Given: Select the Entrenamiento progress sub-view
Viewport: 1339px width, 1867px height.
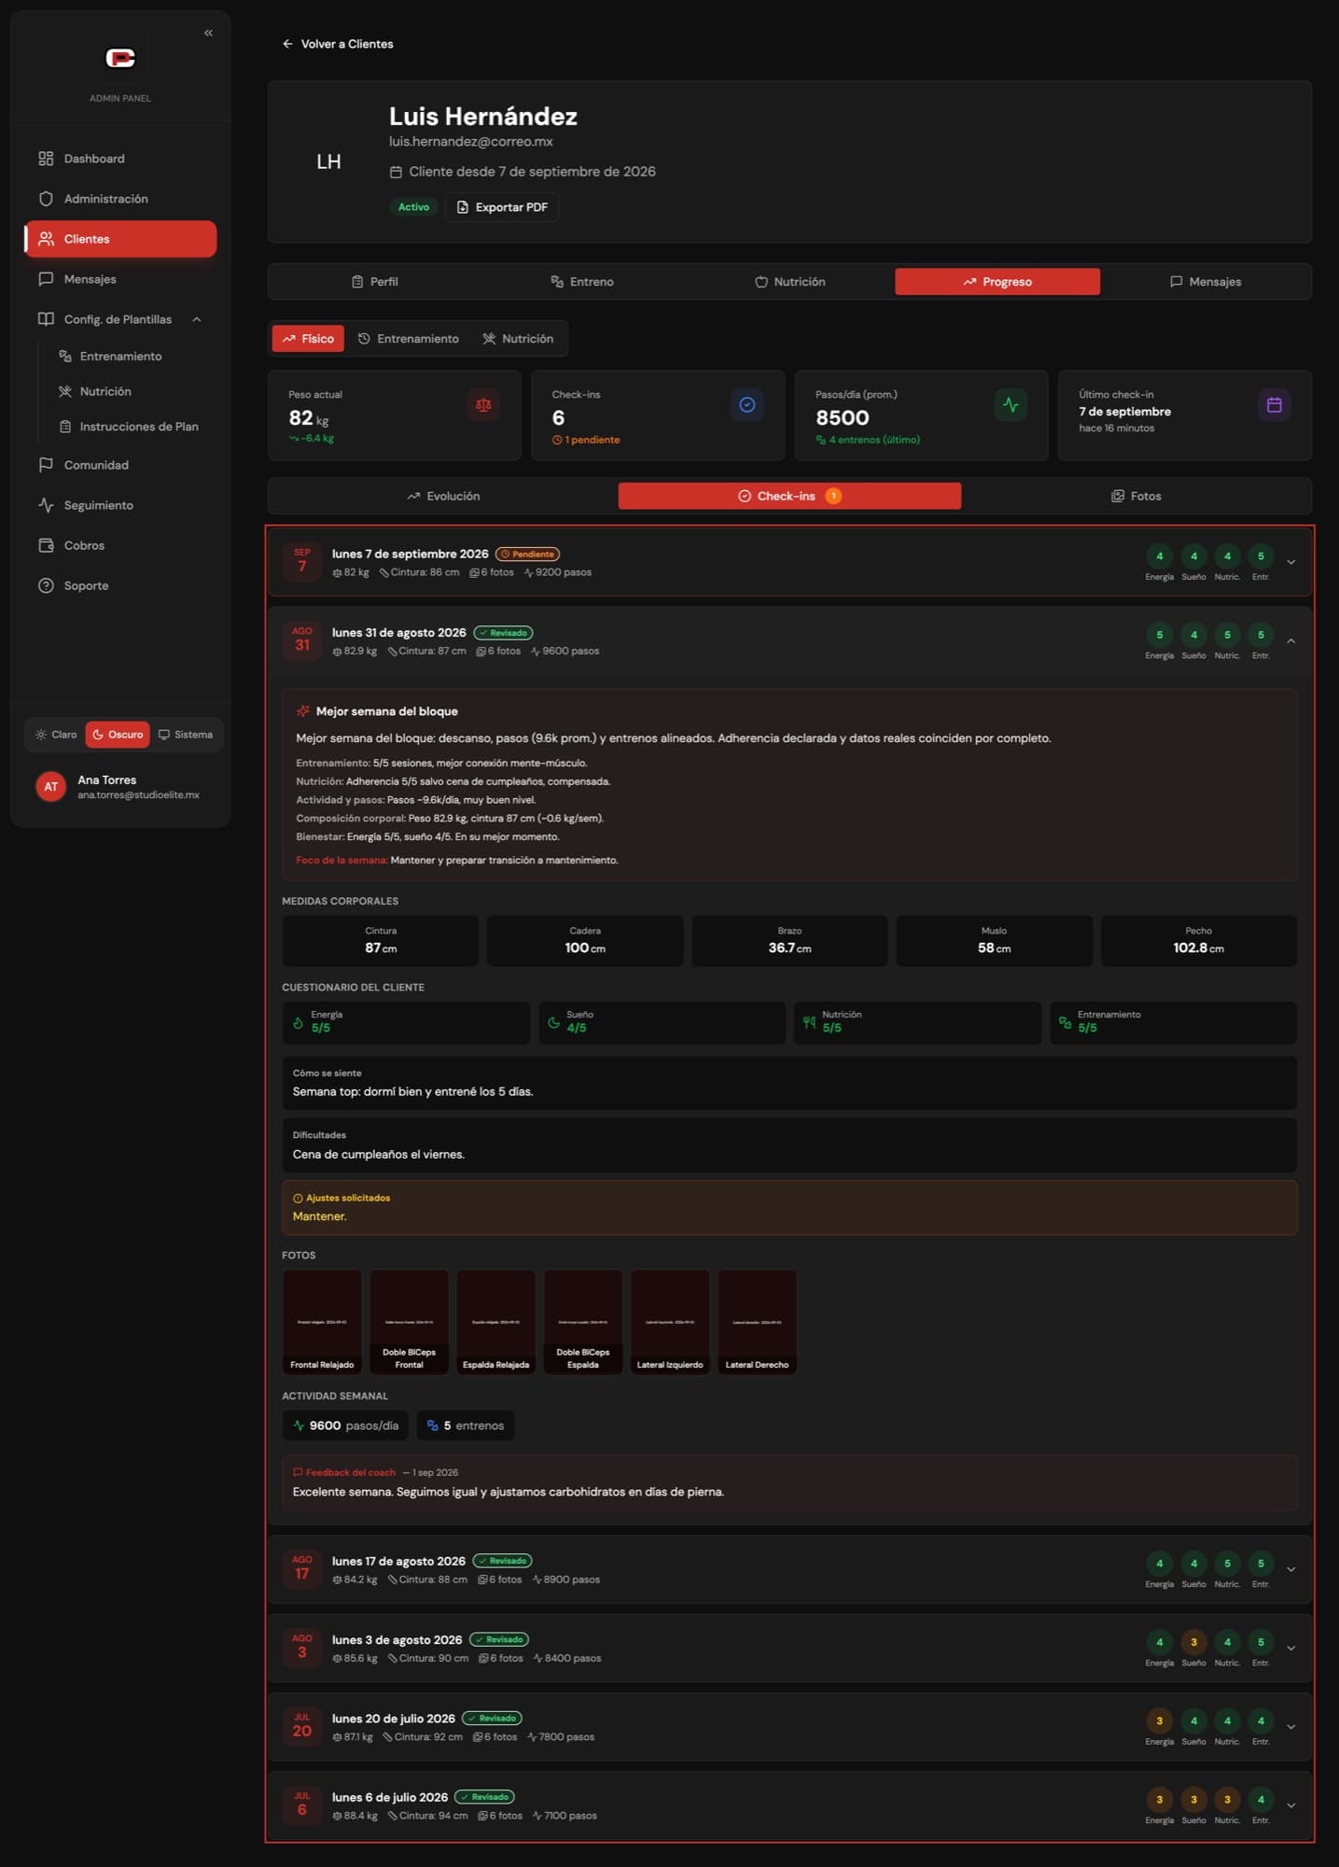Looking at the screenshot, I should coord(409,339).
